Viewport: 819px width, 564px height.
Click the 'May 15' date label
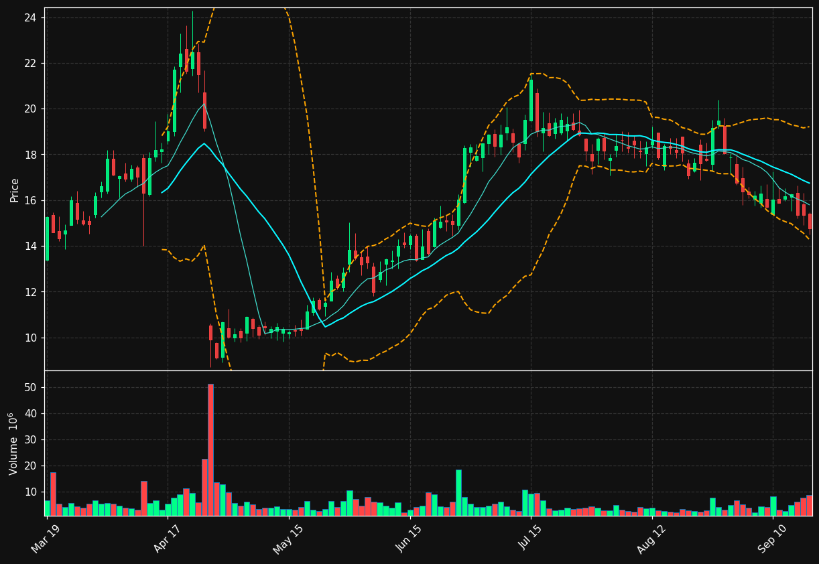pyautogui.click(x=287, y=538)
